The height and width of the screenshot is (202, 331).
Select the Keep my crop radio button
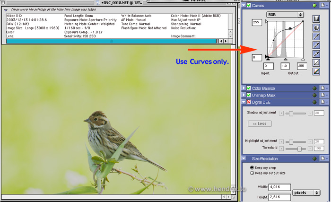(252, 167)
